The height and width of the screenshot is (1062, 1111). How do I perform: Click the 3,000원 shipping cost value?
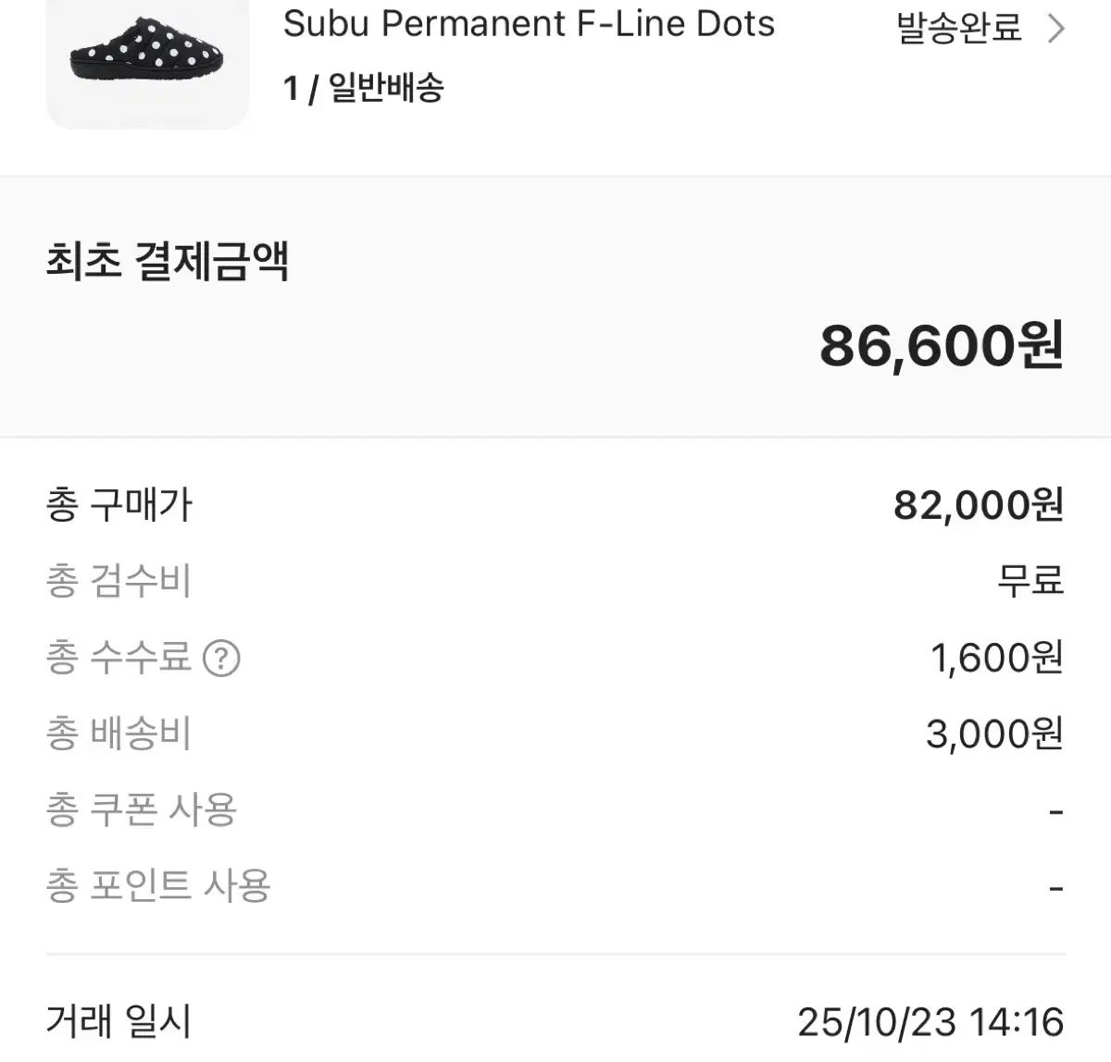click(x=994, y=735)
